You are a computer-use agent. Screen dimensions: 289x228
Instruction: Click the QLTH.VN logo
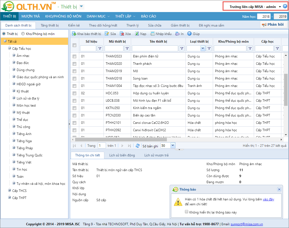point(28,6)
